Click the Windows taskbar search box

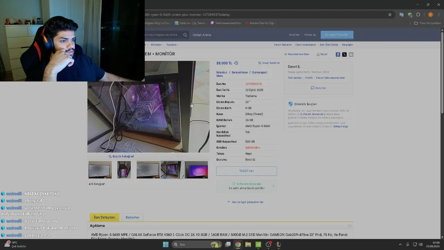pos(197,244)
